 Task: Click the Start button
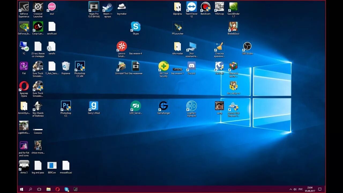(x=21, y=189)
